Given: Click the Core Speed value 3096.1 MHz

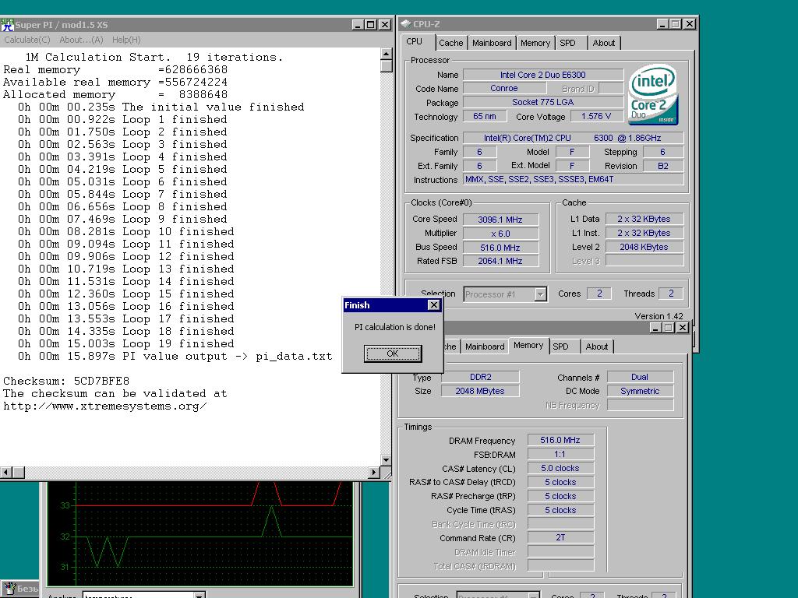Looking at the screenshot, I should pyautogui.click(x=500, y=220).
